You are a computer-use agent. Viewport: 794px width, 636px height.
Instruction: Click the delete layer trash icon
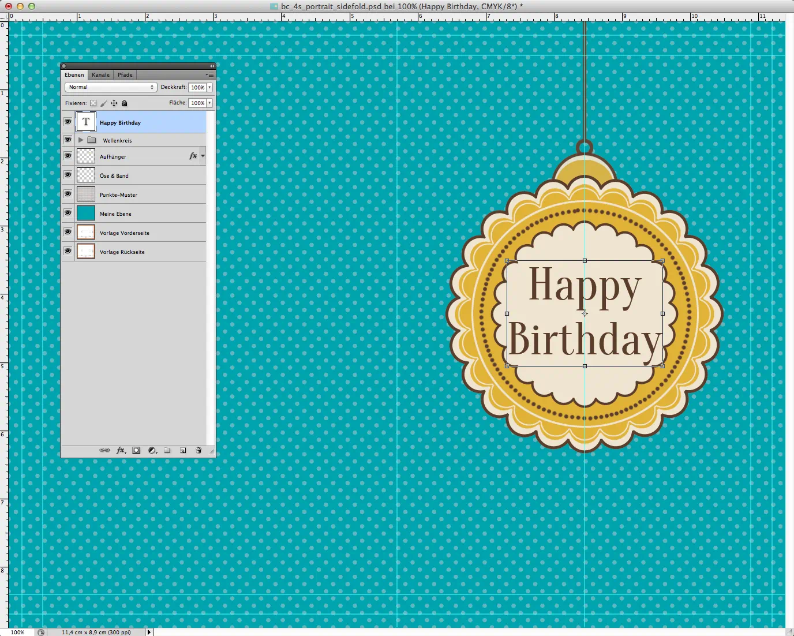(x=198, y=450)
